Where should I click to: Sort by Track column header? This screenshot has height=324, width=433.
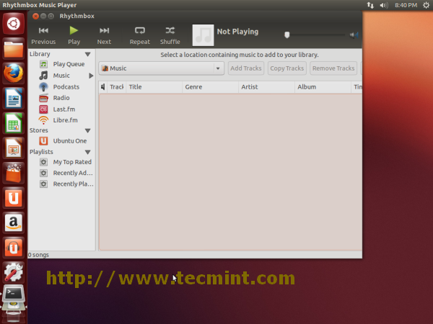point(116,87)
